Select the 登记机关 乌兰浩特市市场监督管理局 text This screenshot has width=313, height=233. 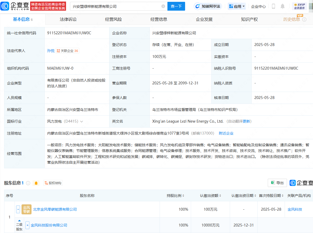[195, 110]
